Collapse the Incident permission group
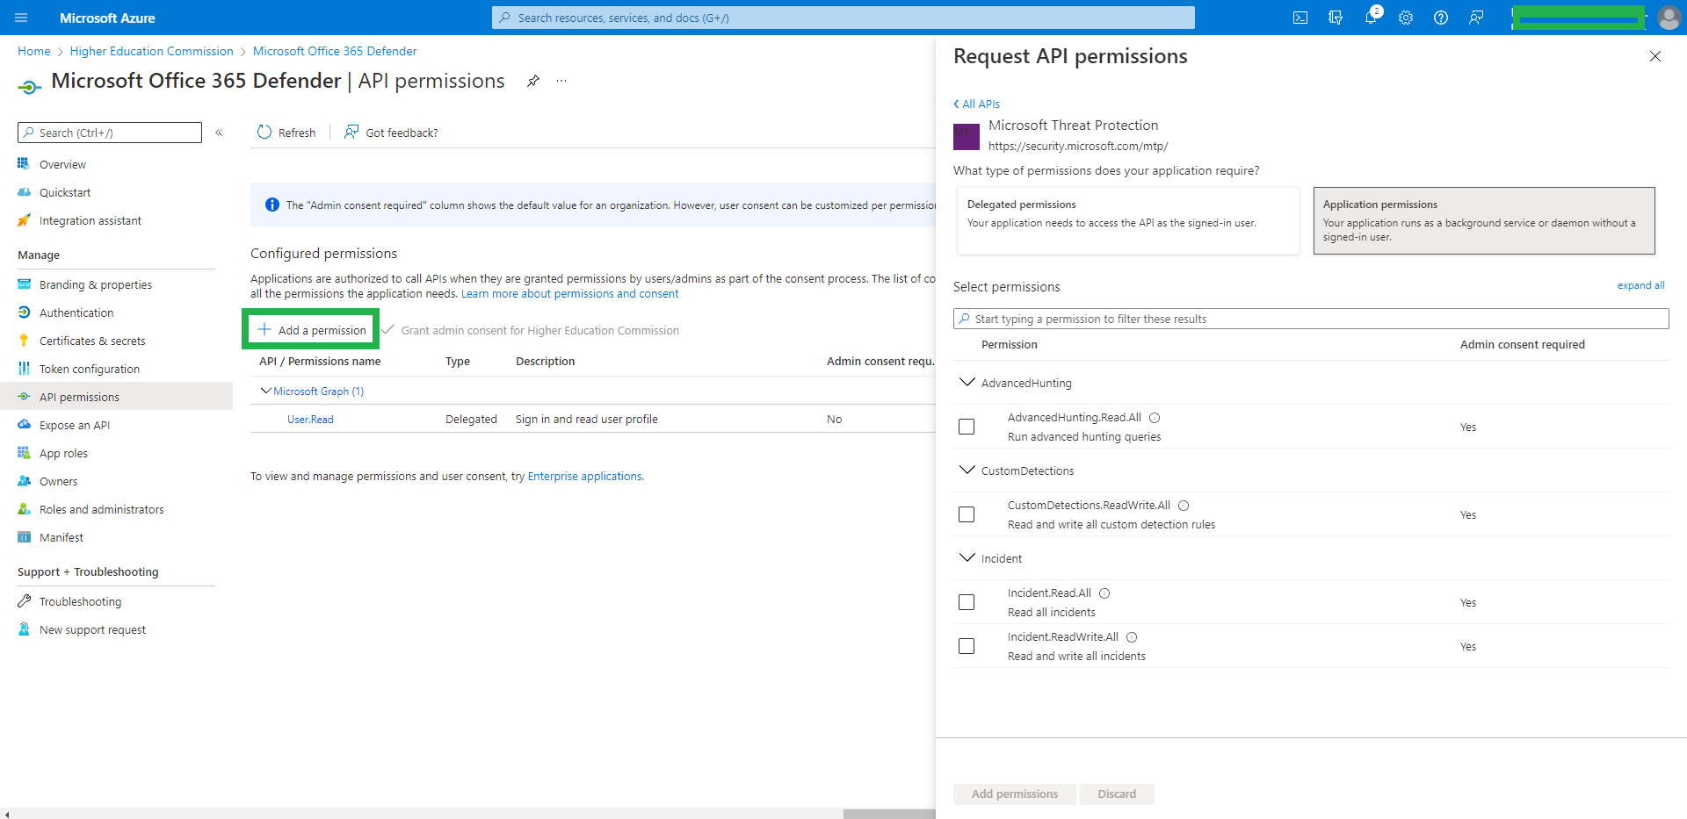The image size is (1687, 819). 967,558
